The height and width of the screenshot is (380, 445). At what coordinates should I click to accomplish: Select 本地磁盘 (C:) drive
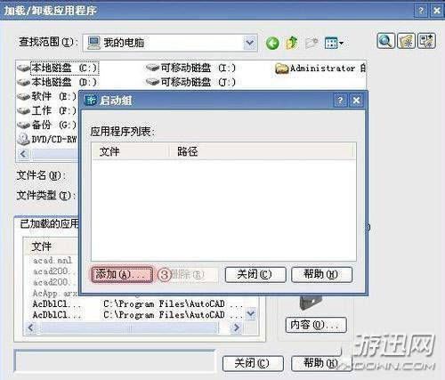[x=58, y=68]
